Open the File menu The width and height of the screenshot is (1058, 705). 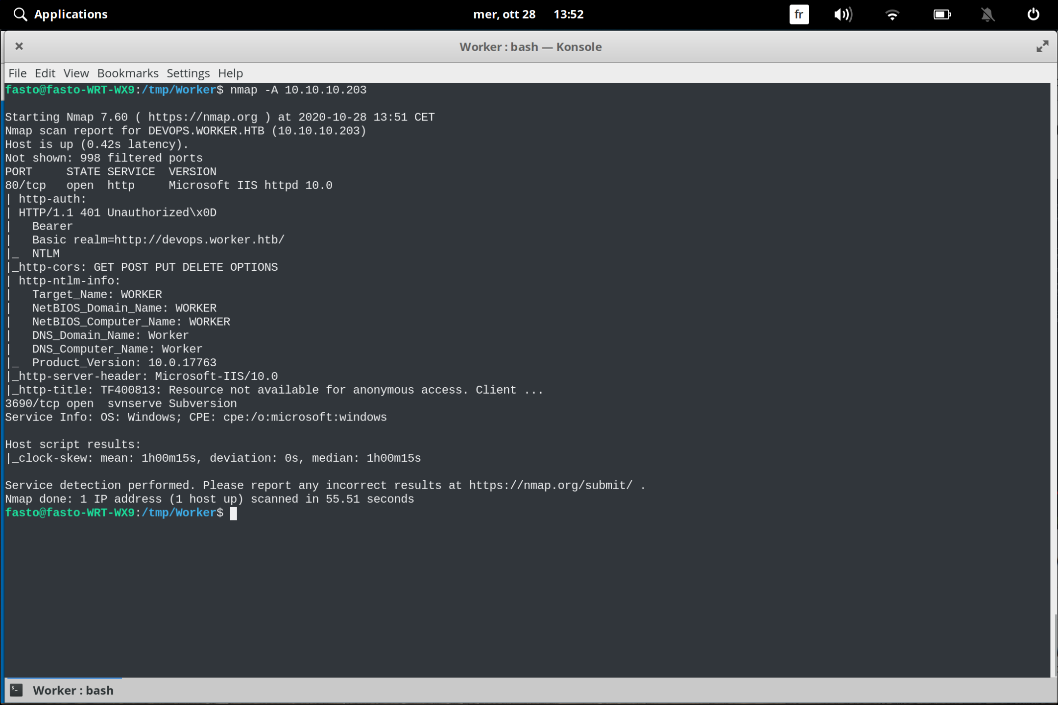click(x=17, y=73)
